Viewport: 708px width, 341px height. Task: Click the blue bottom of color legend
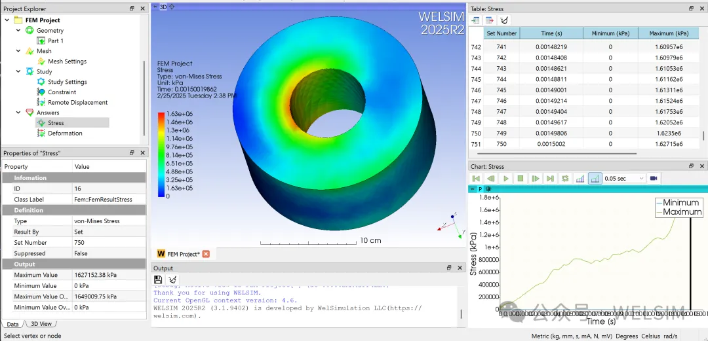[161, 194]
